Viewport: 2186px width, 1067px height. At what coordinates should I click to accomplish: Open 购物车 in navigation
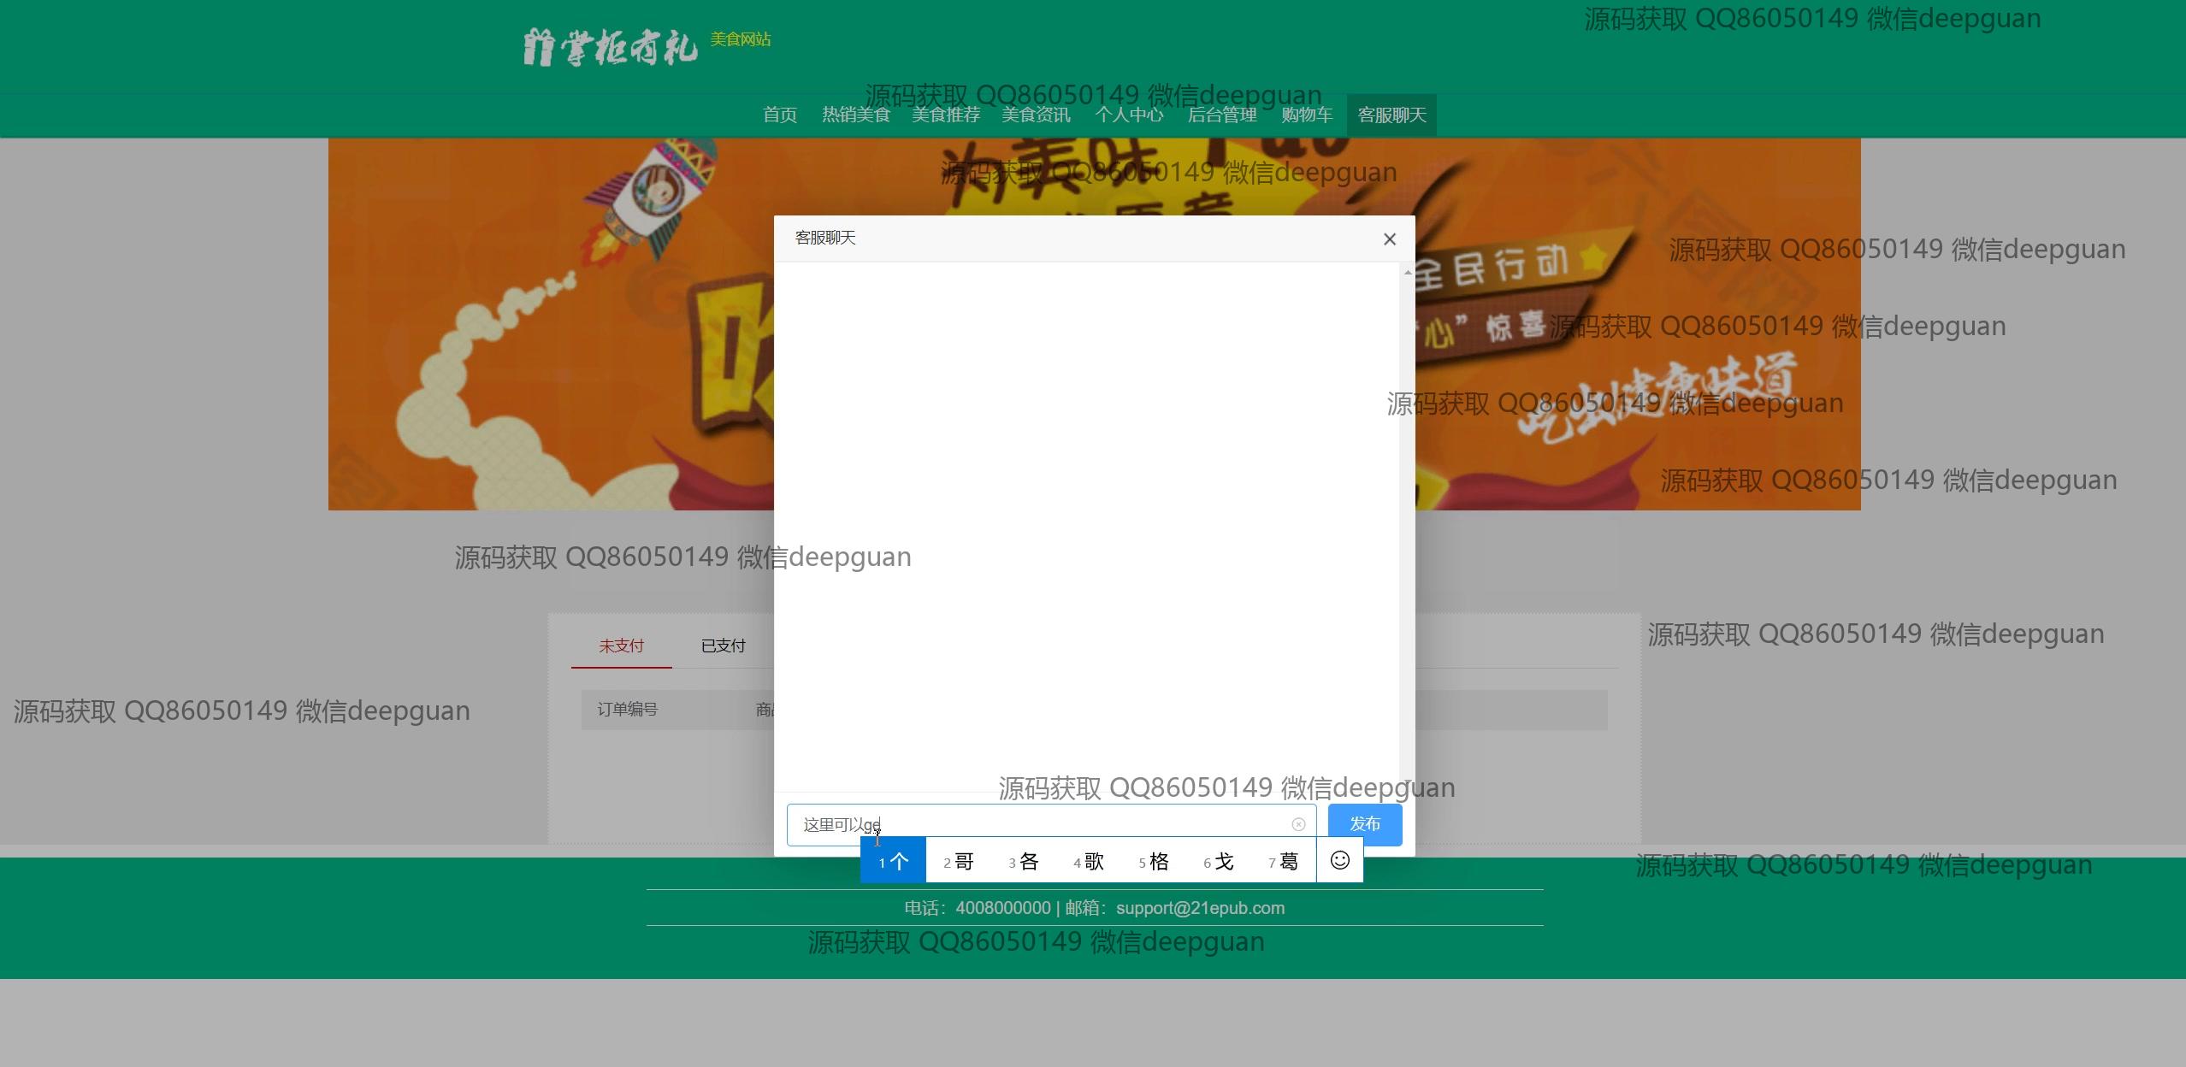1306,115
